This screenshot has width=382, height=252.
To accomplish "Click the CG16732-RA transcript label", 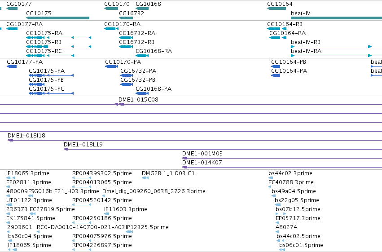I will click(x=137, y=33).
